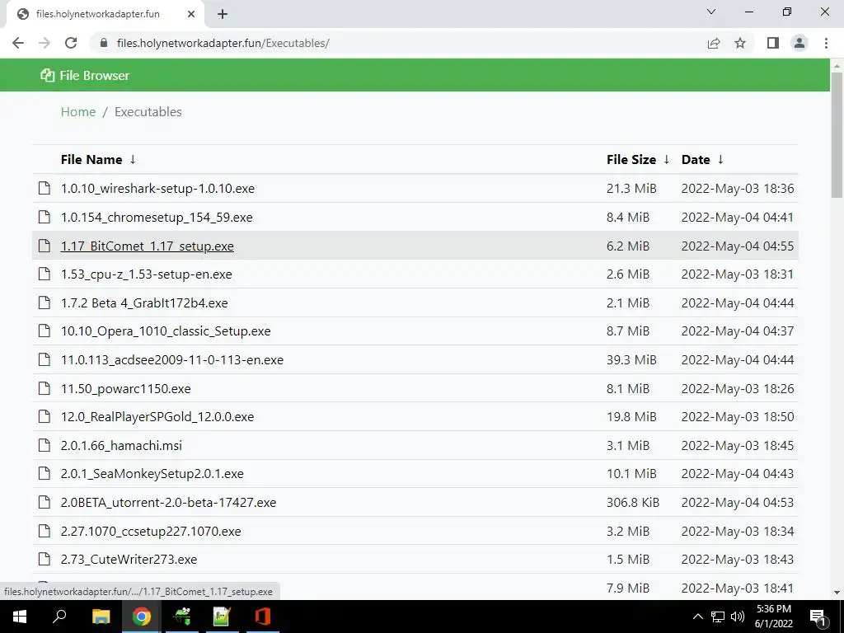Download 11.0.113_acdsee2009-11-0-113-en.exe
Image resolution: width=844 pixels, height=633 pixels.
tap(172, 359)
